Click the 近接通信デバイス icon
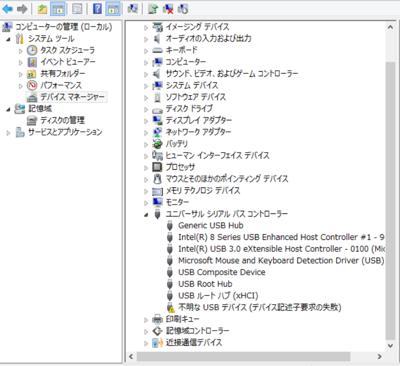The height and width of the screenshot is (366, 400). tap(157, 343)
